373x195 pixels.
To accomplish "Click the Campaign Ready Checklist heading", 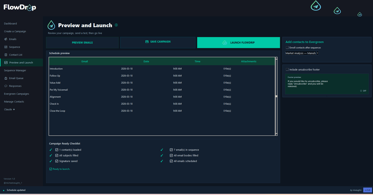I will (x=65, y=143).
